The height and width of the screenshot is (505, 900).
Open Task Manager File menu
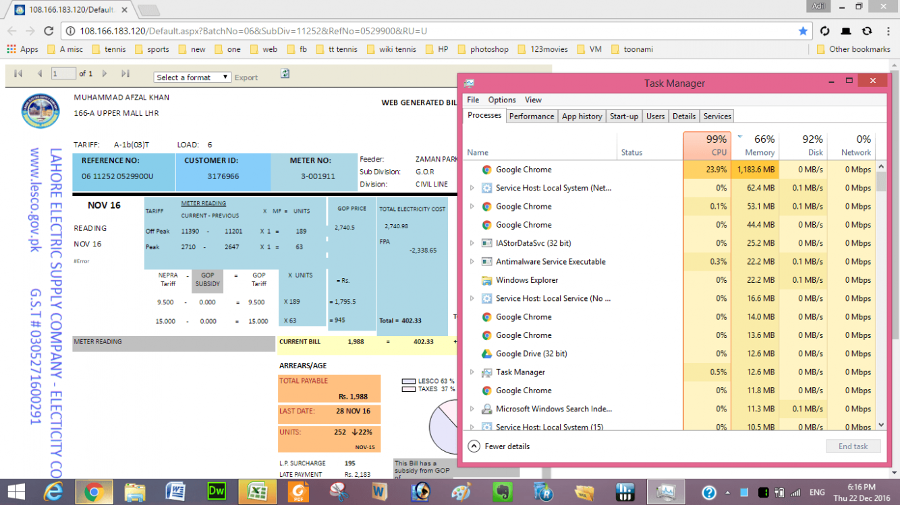473,100
